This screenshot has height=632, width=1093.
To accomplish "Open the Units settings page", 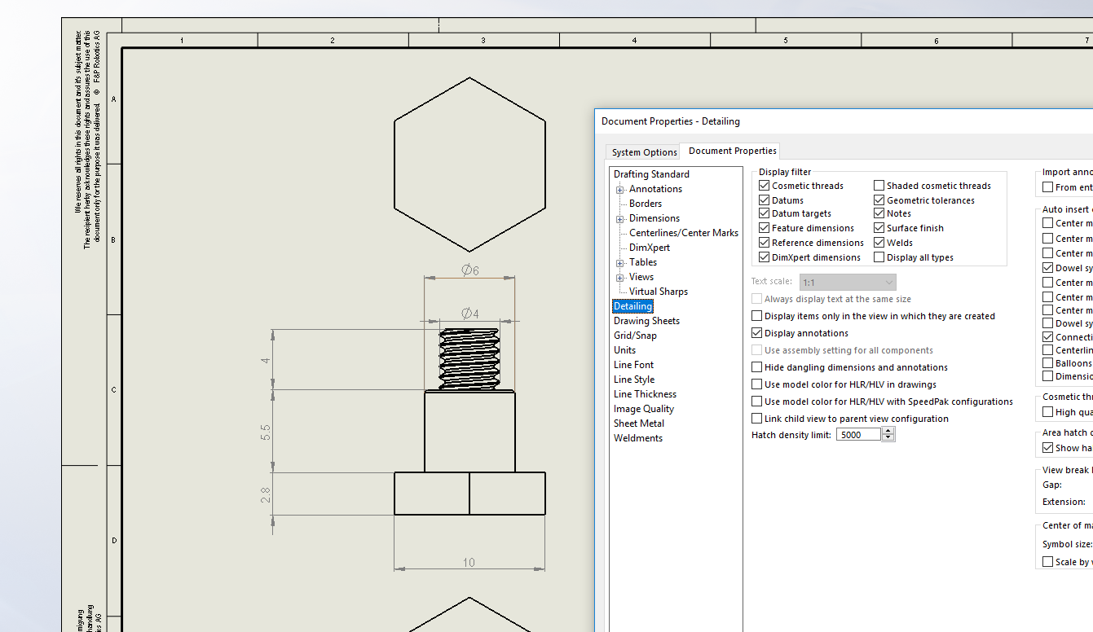I will pyautogui.click(x=624, y=350).
